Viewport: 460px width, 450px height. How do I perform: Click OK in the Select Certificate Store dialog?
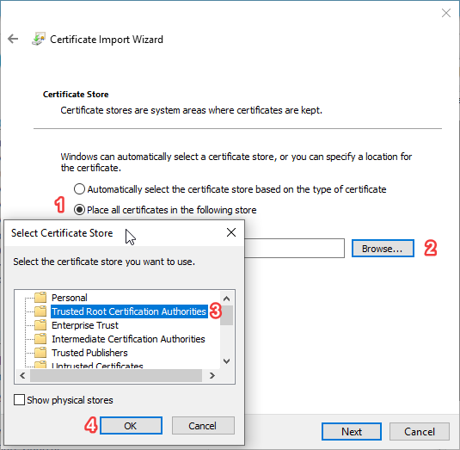point(131,425)
